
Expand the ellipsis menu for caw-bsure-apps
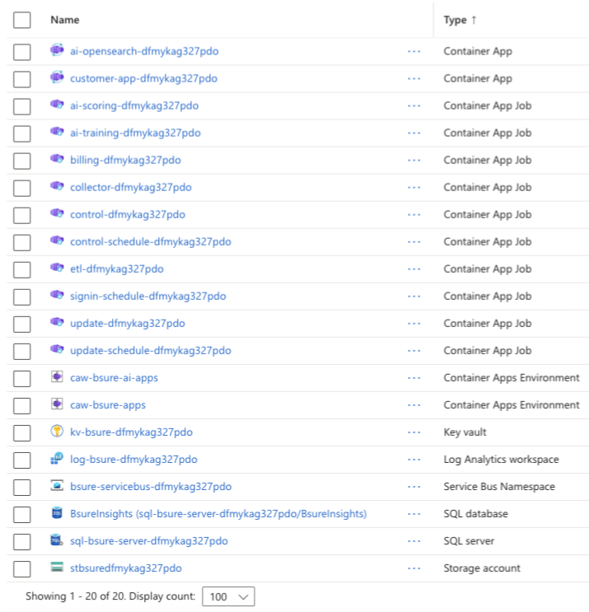click(414, 404)
